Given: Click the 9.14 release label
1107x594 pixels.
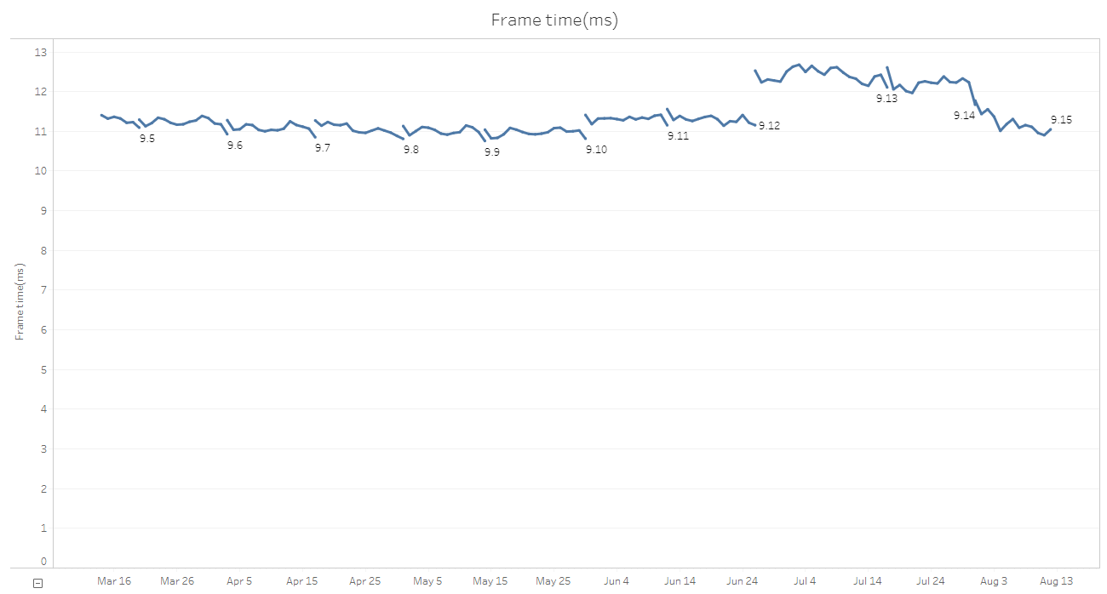Looking at the screenshot, I should pyautogui.click(x=964, y=116).
